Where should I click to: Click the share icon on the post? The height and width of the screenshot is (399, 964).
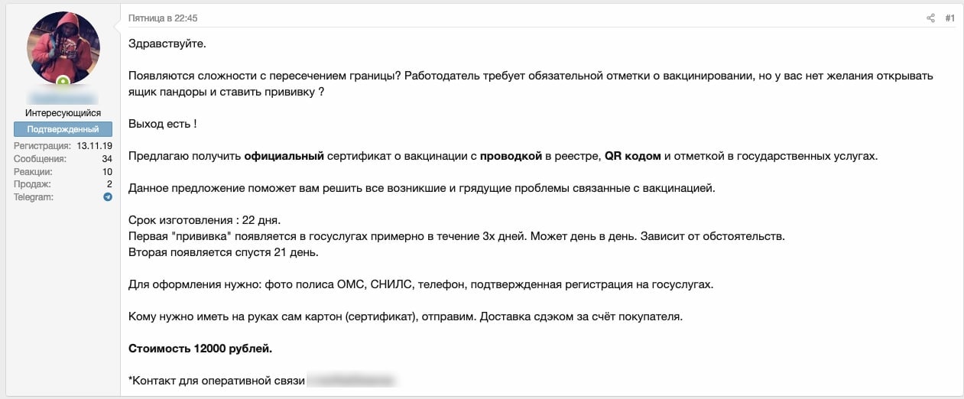point(930,18)
